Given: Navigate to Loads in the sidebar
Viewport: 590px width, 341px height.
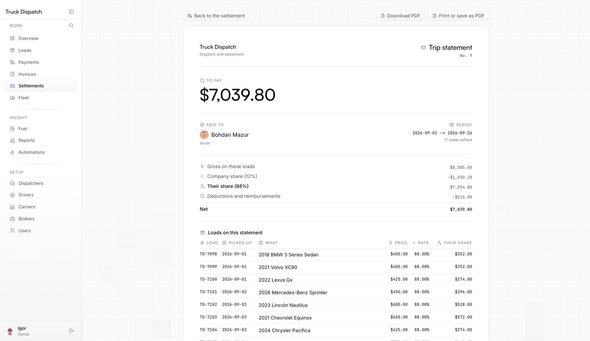Looking at the screenshot, I should 41,50.
